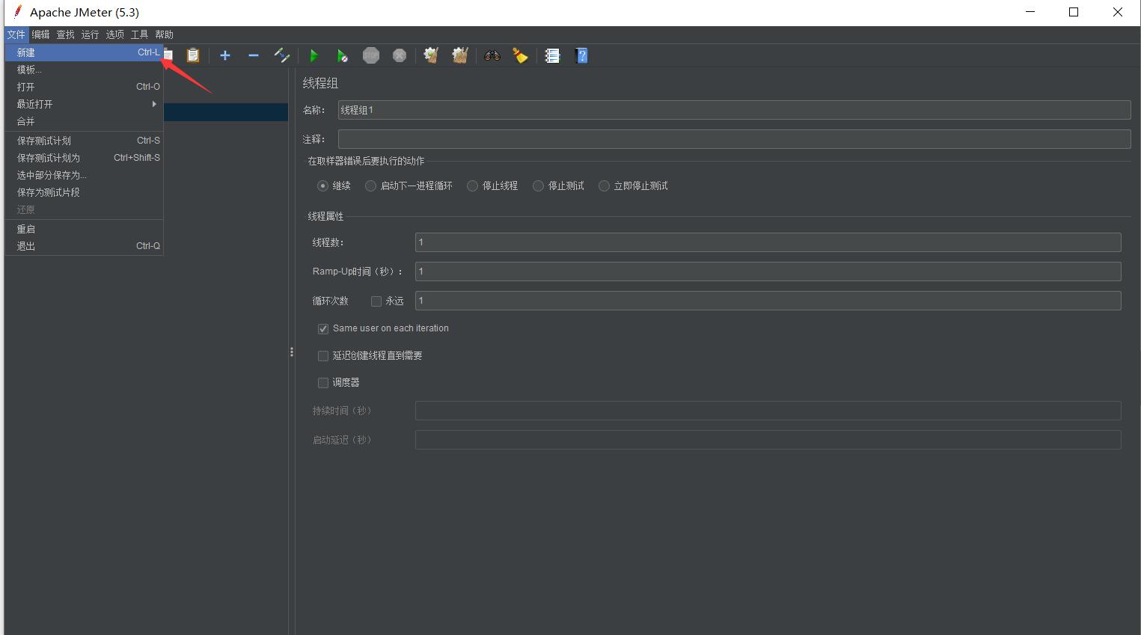This screenshot has width=1141, height=635.
Task: Expand all nodes with the plus icon
Action: (x=225, y=55)
